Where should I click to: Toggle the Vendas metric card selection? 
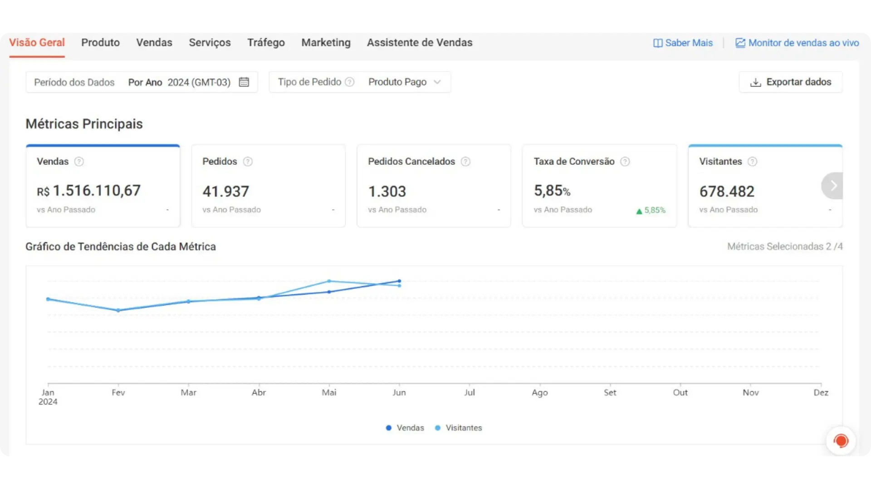pyautogui.click(x=103, y=186)
